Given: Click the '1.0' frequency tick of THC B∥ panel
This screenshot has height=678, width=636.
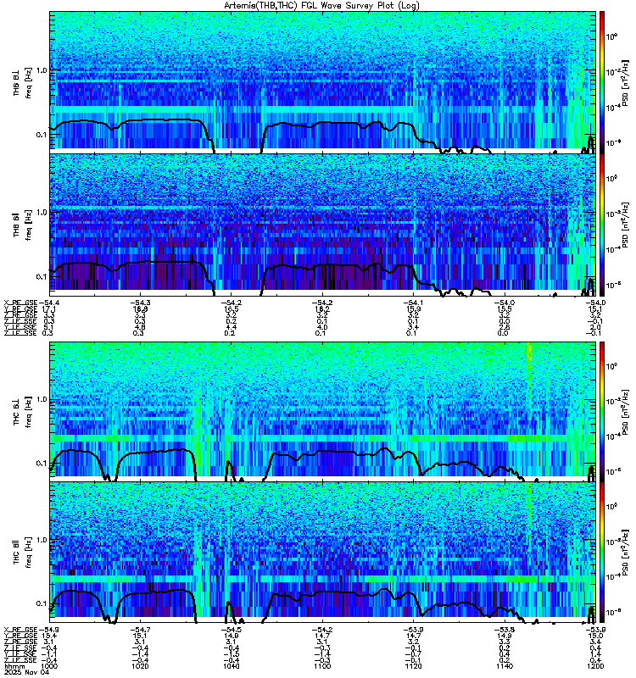Looking at the screenshot, I should click(42, 540).
